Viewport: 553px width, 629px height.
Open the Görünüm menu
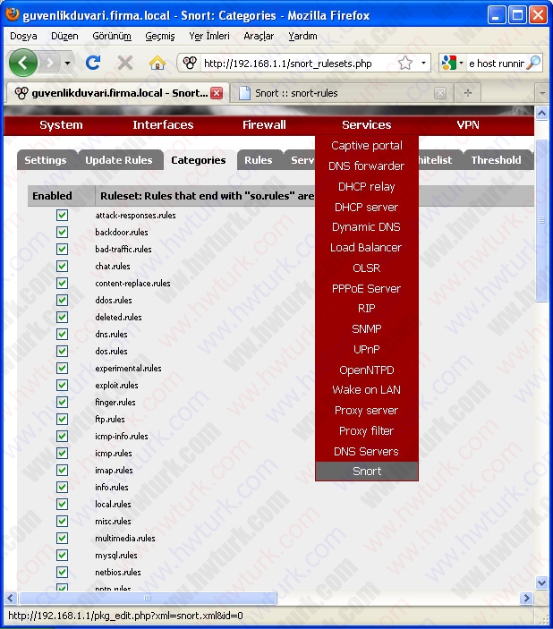[x=112, y=36]
